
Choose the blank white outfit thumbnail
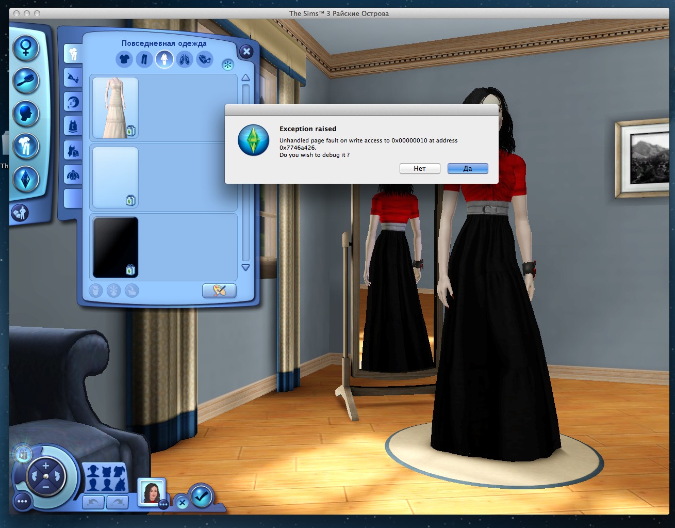(x=116, y=177)
